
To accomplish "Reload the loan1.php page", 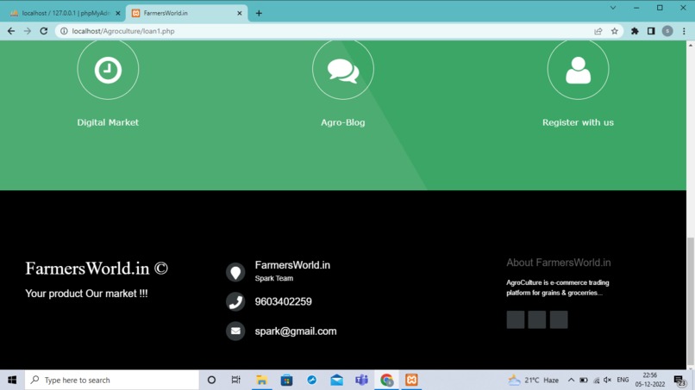I will [x=43, y=31].
